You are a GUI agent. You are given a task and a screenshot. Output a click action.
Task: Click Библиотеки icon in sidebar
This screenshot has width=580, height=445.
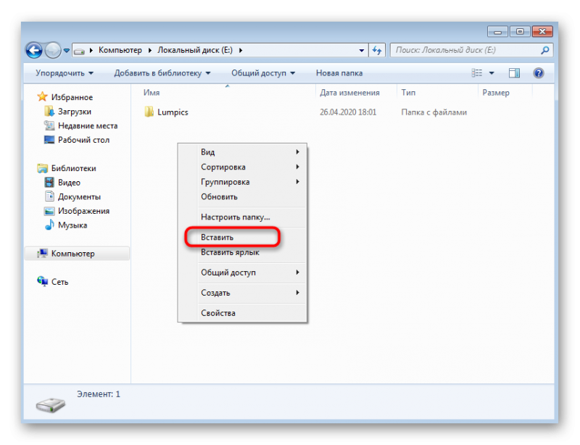click(x=43, y=168)
